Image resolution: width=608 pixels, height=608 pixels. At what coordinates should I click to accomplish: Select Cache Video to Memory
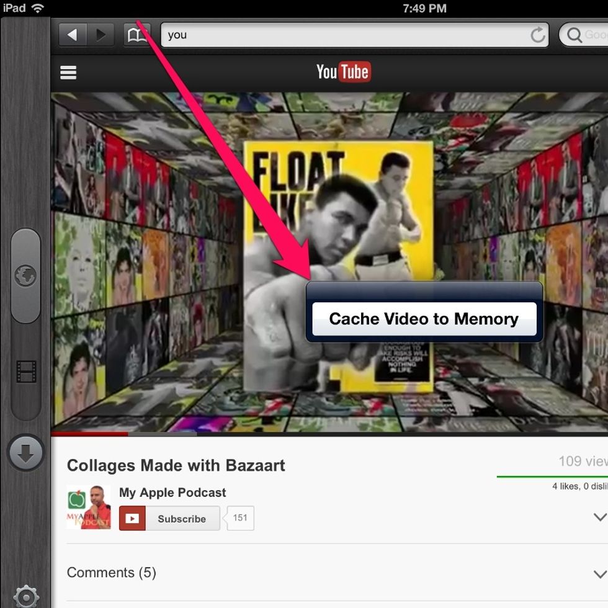[424, 319]
